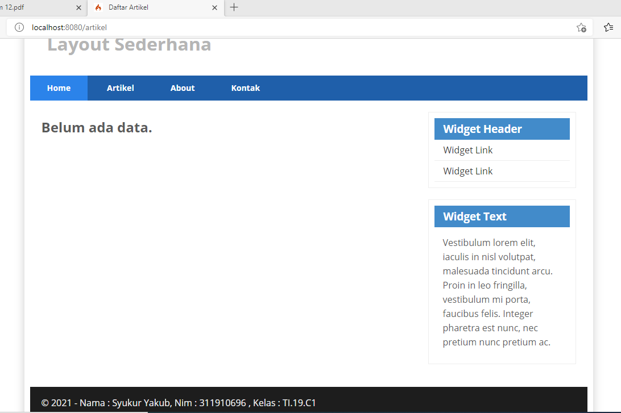Click the Widget Header panel title
Image resolution: width=621 pixels, height=413 pixels.
click(482, 129)
